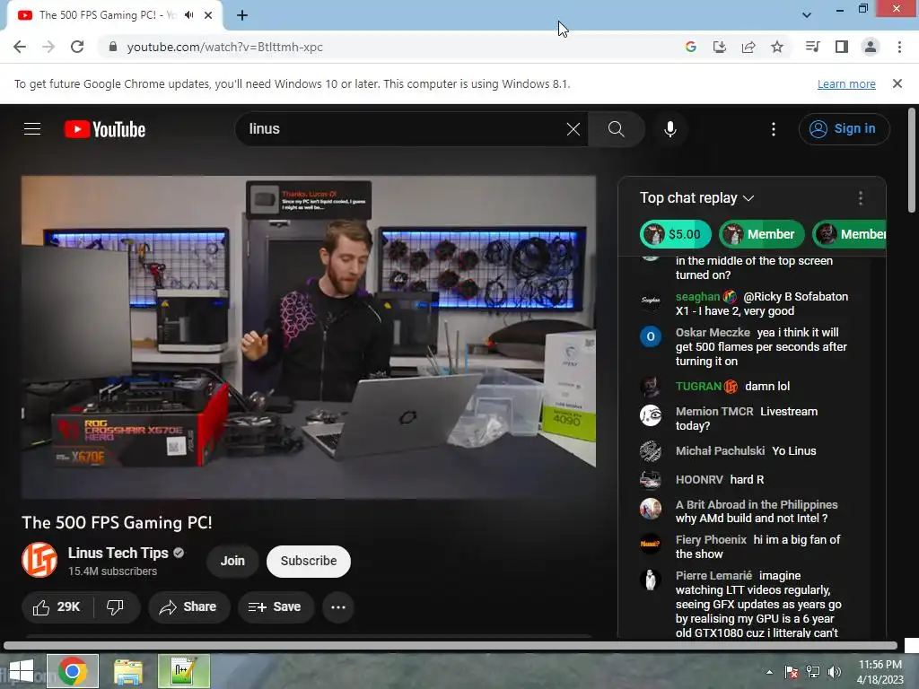The width and height of the screenshot is (919, 689).
Task: Open the first Member chip in chat
Action: 762,234
